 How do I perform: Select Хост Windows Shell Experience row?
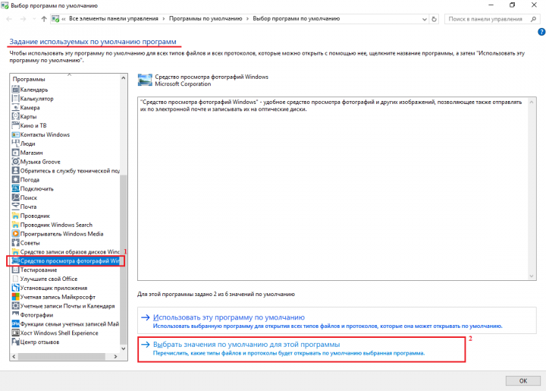pos(55,333)
